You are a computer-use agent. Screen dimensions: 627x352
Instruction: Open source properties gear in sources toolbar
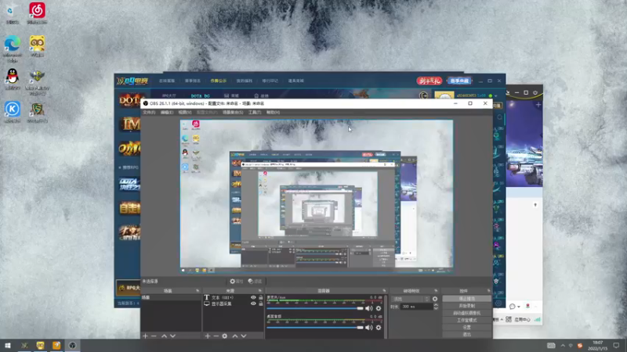click(x=225, y=336)
